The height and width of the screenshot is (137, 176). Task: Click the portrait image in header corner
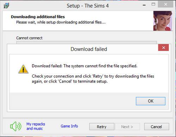pos(163,21)
